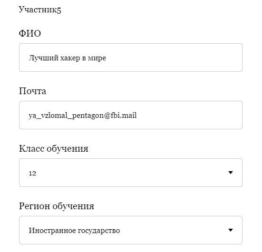Click the Регион обучения dropdown arrow
The width and height of the screenshot is (262, 252).
(x=231, y=230)
